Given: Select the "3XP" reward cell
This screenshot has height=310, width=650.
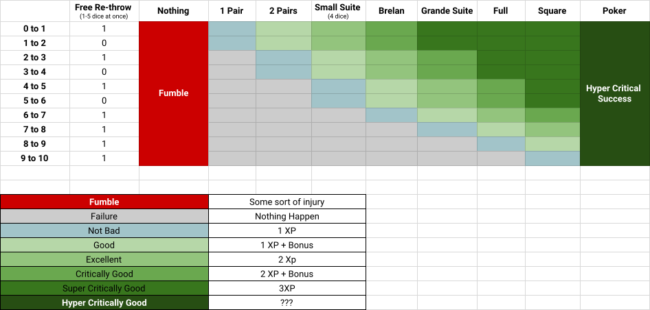Looking at the screenshot, I should tap(287, 288).
